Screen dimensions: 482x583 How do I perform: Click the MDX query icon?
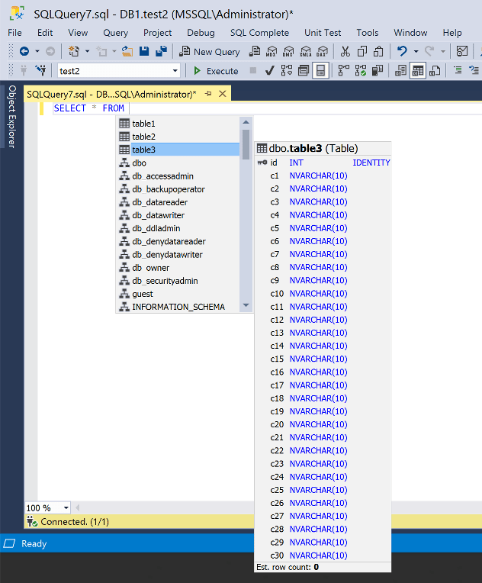click(272, 51)
